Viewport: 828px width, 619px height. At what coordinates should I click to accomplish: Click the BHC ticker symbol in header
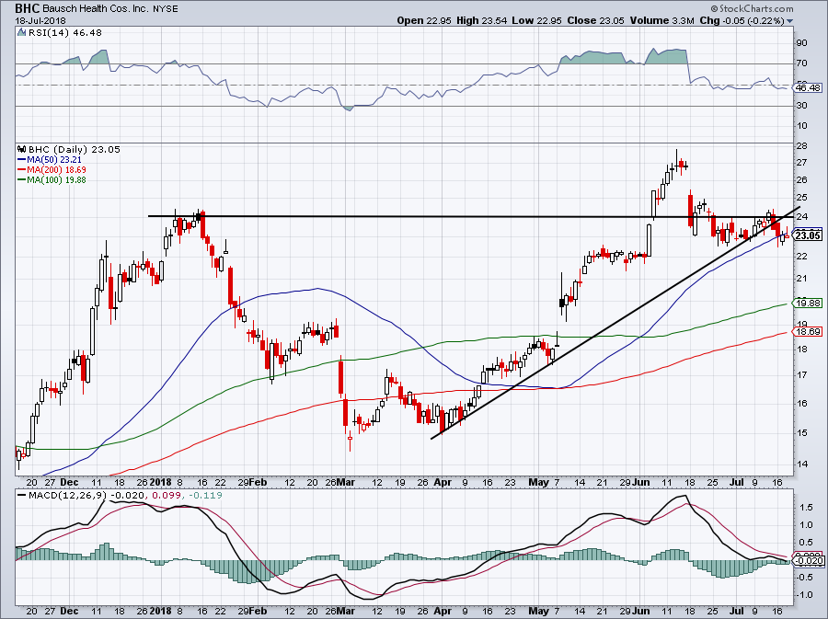[25, 8]
